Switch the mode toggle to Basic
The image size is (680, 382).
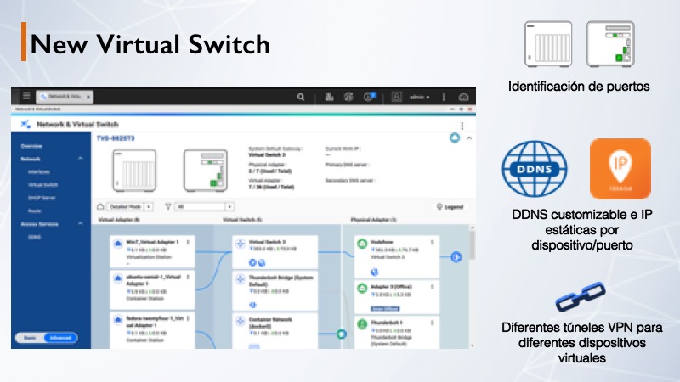(x=30, y=338)
